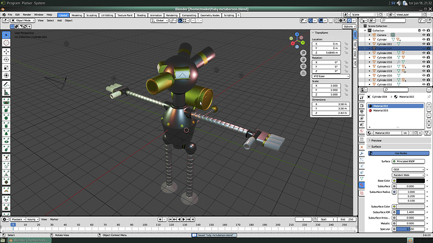Jump to the start frame button

[170, 219]
